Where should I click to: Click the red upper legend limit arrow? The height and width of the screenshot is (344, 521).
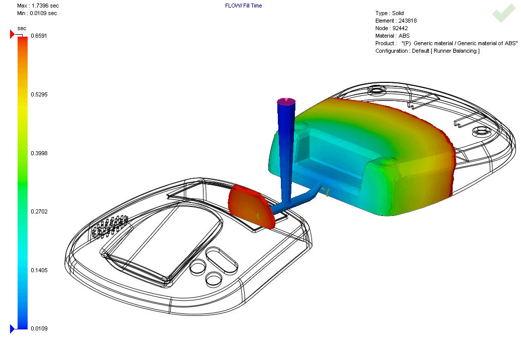point(13,34)
